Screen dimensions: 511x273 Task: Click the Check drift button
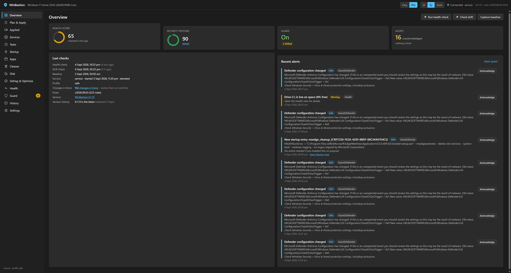(x=464, y=17)
